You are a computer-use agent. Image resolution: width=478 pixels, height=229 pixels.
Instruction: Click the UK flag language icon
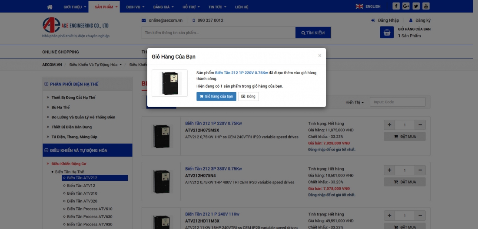(359, 7)
